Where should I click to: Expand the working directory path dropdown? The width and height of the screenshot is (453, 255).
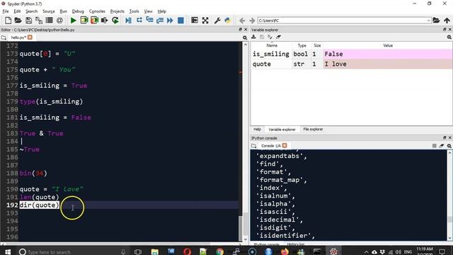tap(428, 21)
